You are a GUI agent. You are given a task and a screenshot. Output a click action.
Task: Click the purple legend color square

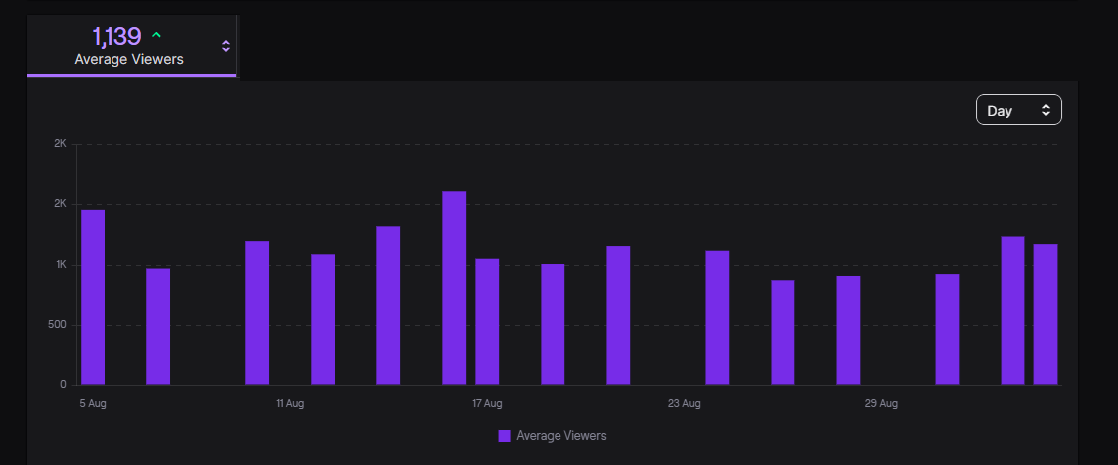[504, 436]
